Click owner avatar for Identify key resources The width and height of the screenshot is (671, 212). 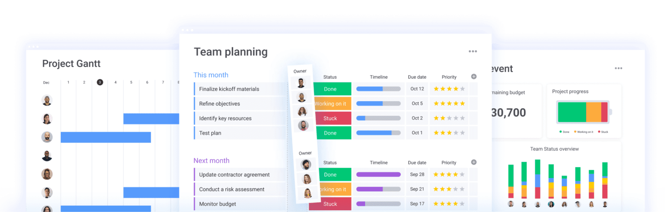302,111
